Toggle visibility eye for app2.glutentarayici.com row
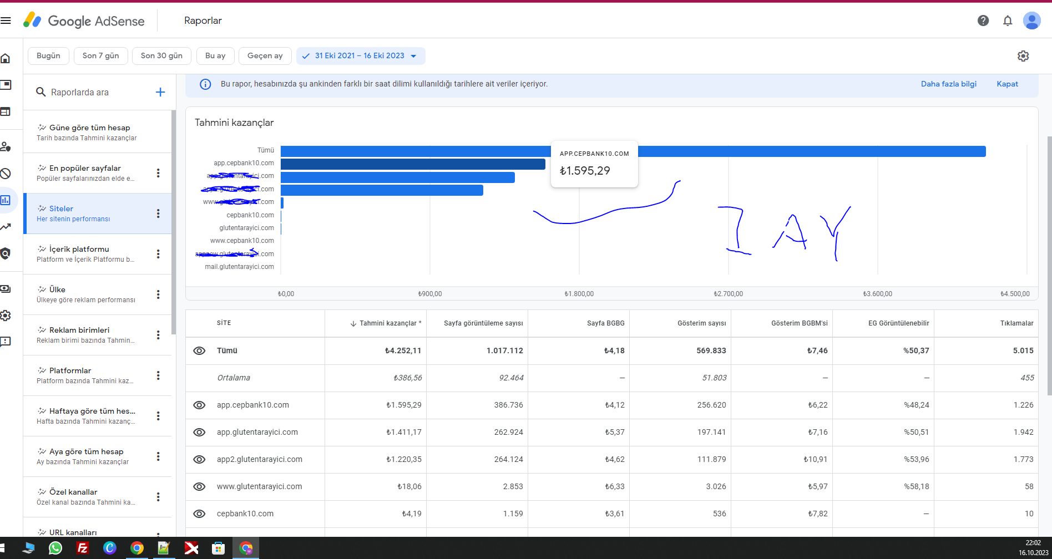1052x559 pixels. [x=199, y=459]
